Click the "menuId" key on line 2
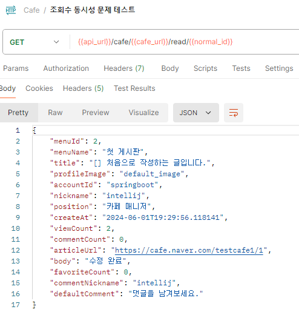Image resolution: width=299 pixels, height=315 pixels. point(67,141)
